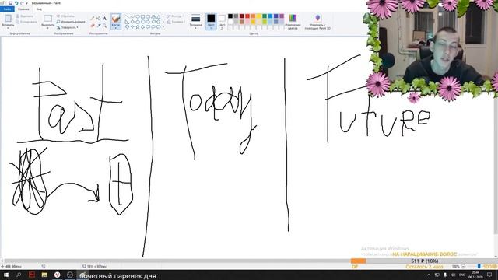This screenshot has width=498, height=280.
Task: Expand the Shapes gallery more arrow
Action: coord(163,27)
